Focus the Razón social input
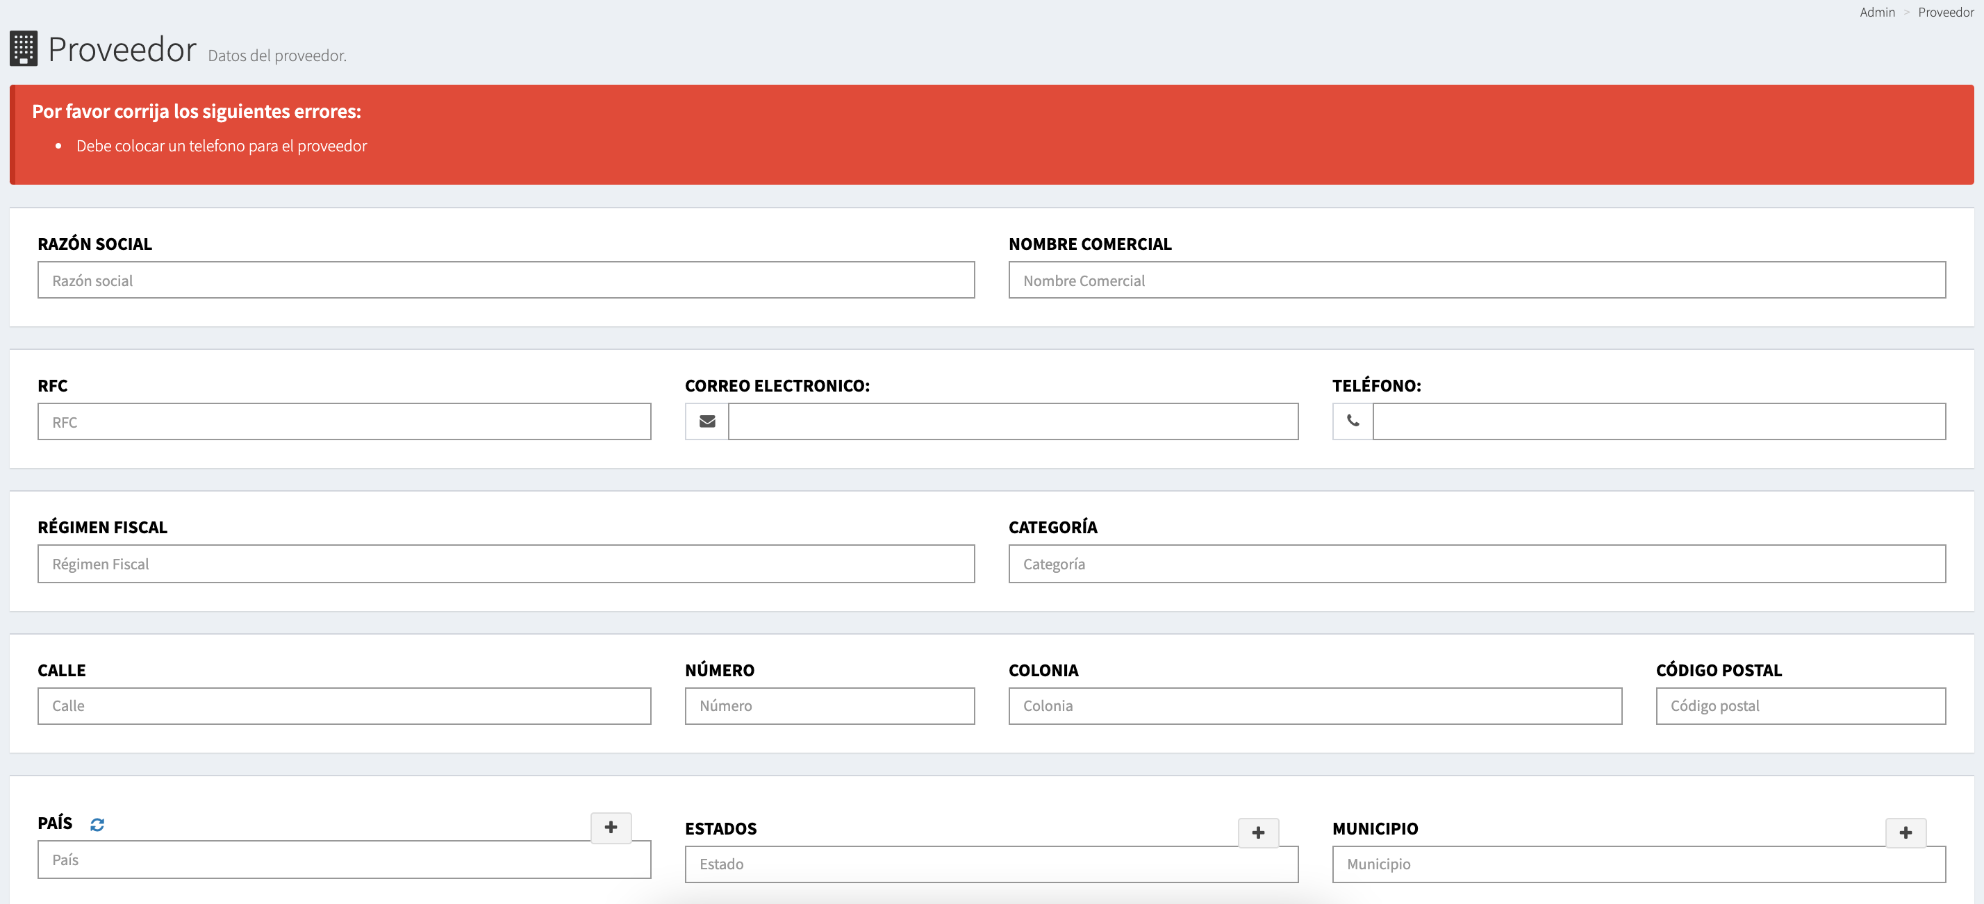1984x904 pixels. [505, 281]
